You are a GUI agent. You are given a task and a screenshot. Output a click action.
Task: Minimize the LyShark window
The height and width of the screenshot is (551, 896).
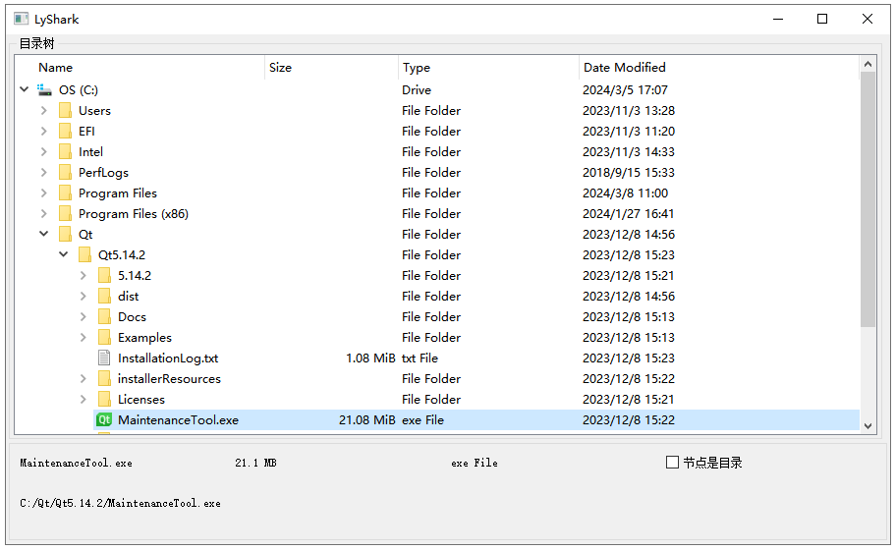coord(778,19)
